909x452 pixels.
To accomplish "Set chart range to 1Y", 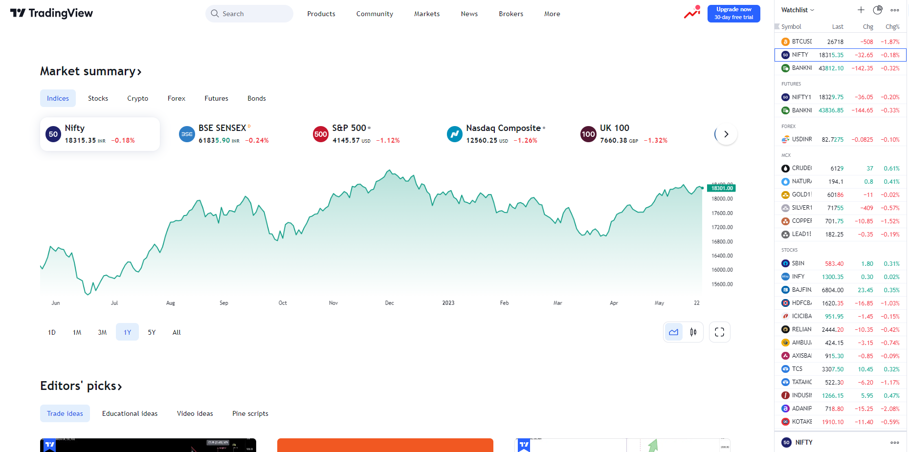I will [x=127, y=332].
